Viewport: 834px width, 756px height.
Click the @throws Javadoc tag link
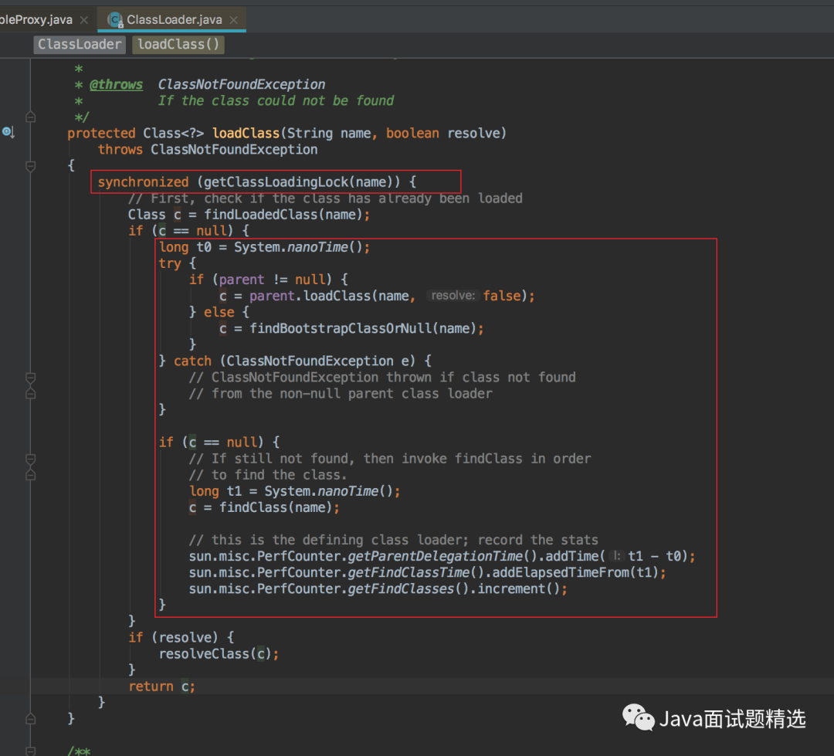[116, 85]
